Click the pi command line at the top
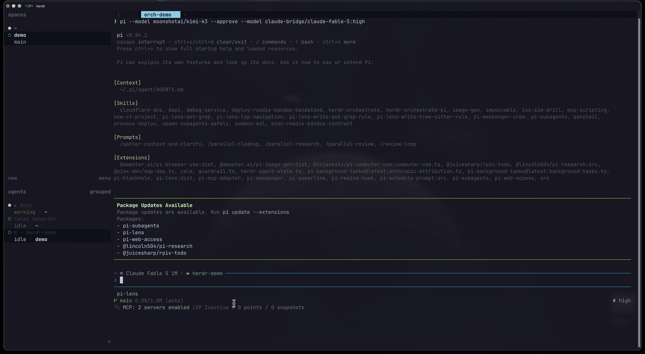Screen dimensions: 645x354 click(x=242, y=22)
